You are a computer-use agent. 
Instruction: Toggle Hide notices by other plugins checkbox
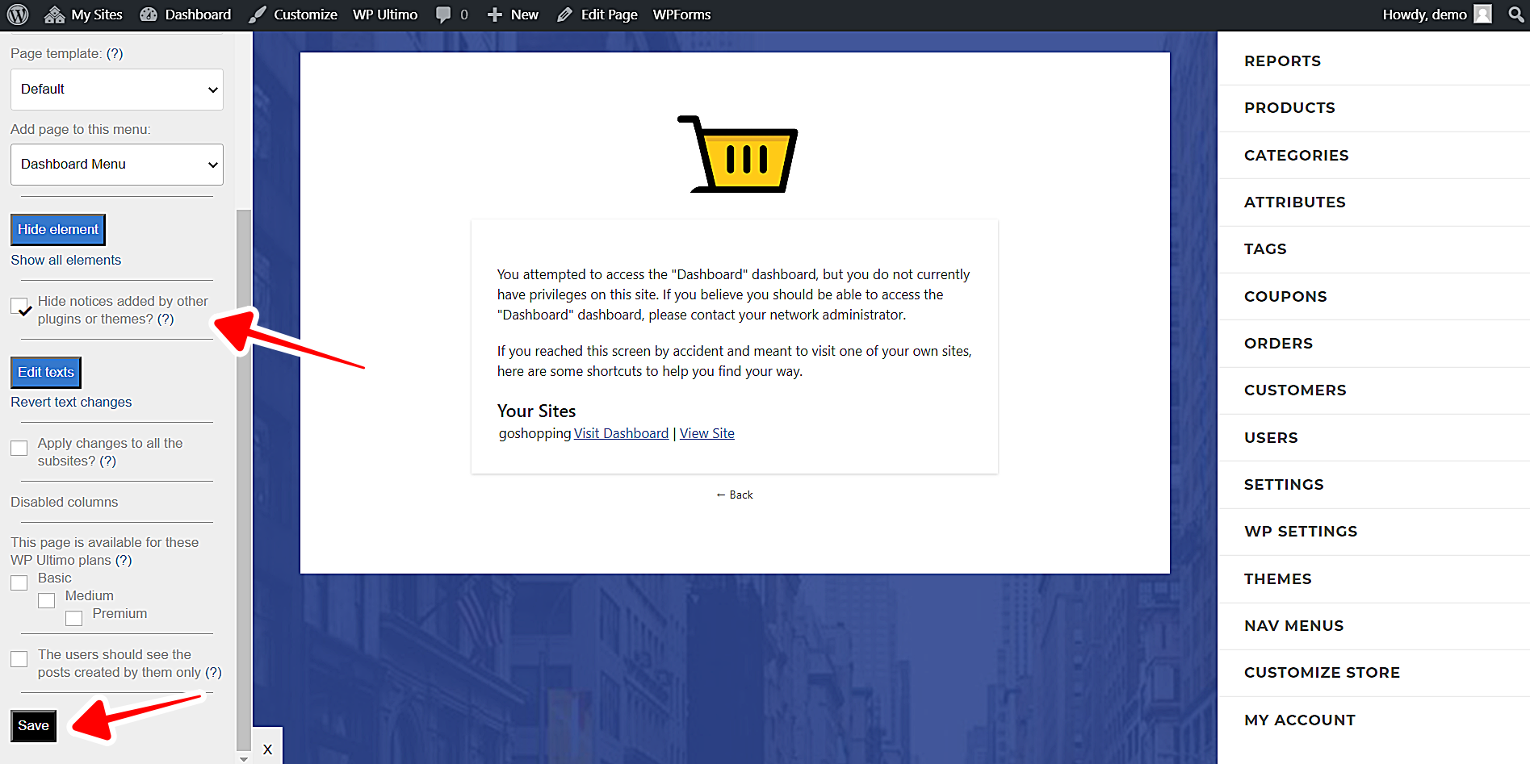click(20, 307)
